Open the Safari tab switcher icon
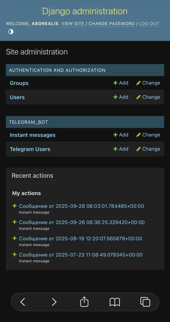The height and width of the screenshot is (322, 170). coord(145,302)
